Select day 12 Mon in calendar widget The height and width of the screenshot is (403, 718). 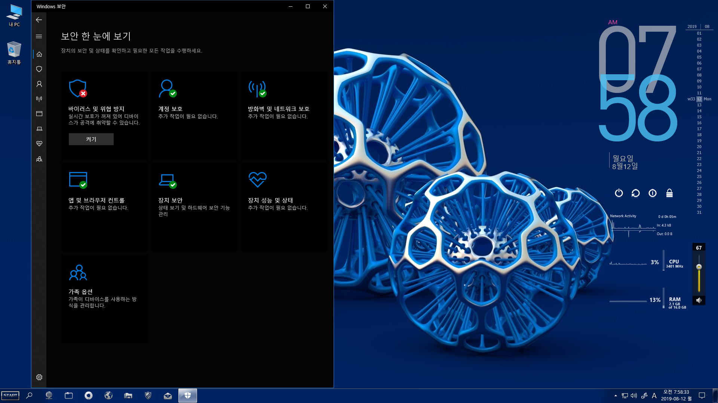click(x=699, y=99)
